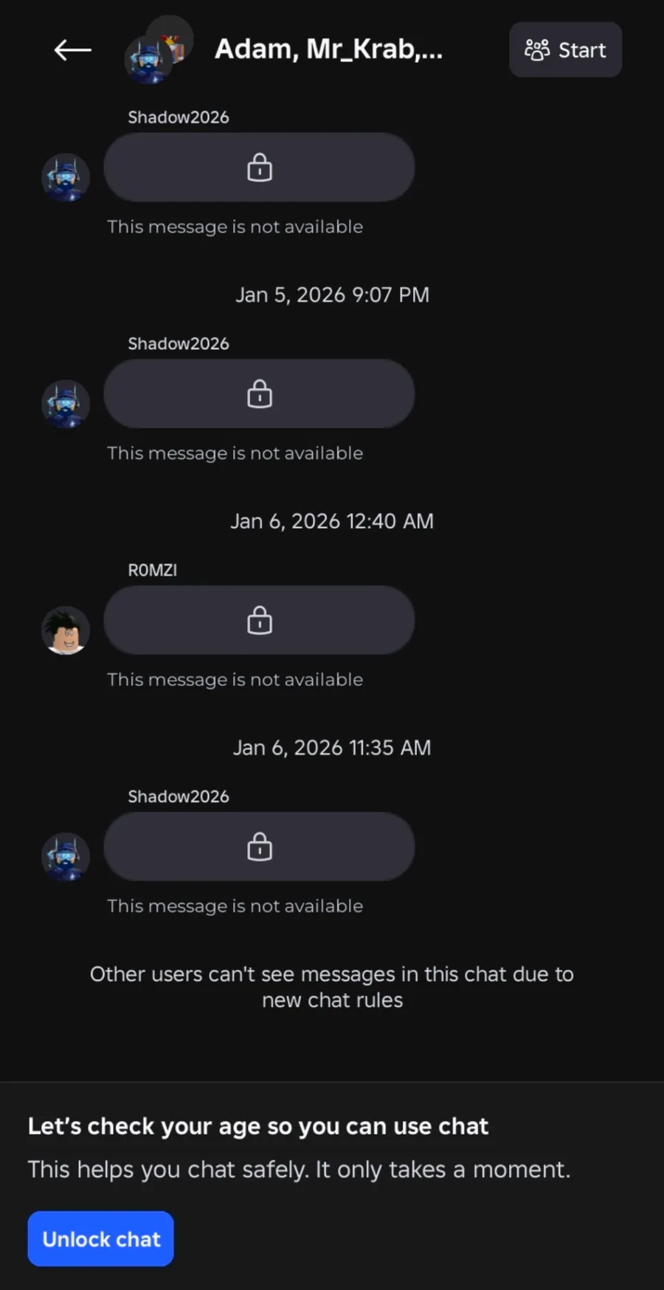
Task: Tap the people icon in Start button
Action: 536,50
